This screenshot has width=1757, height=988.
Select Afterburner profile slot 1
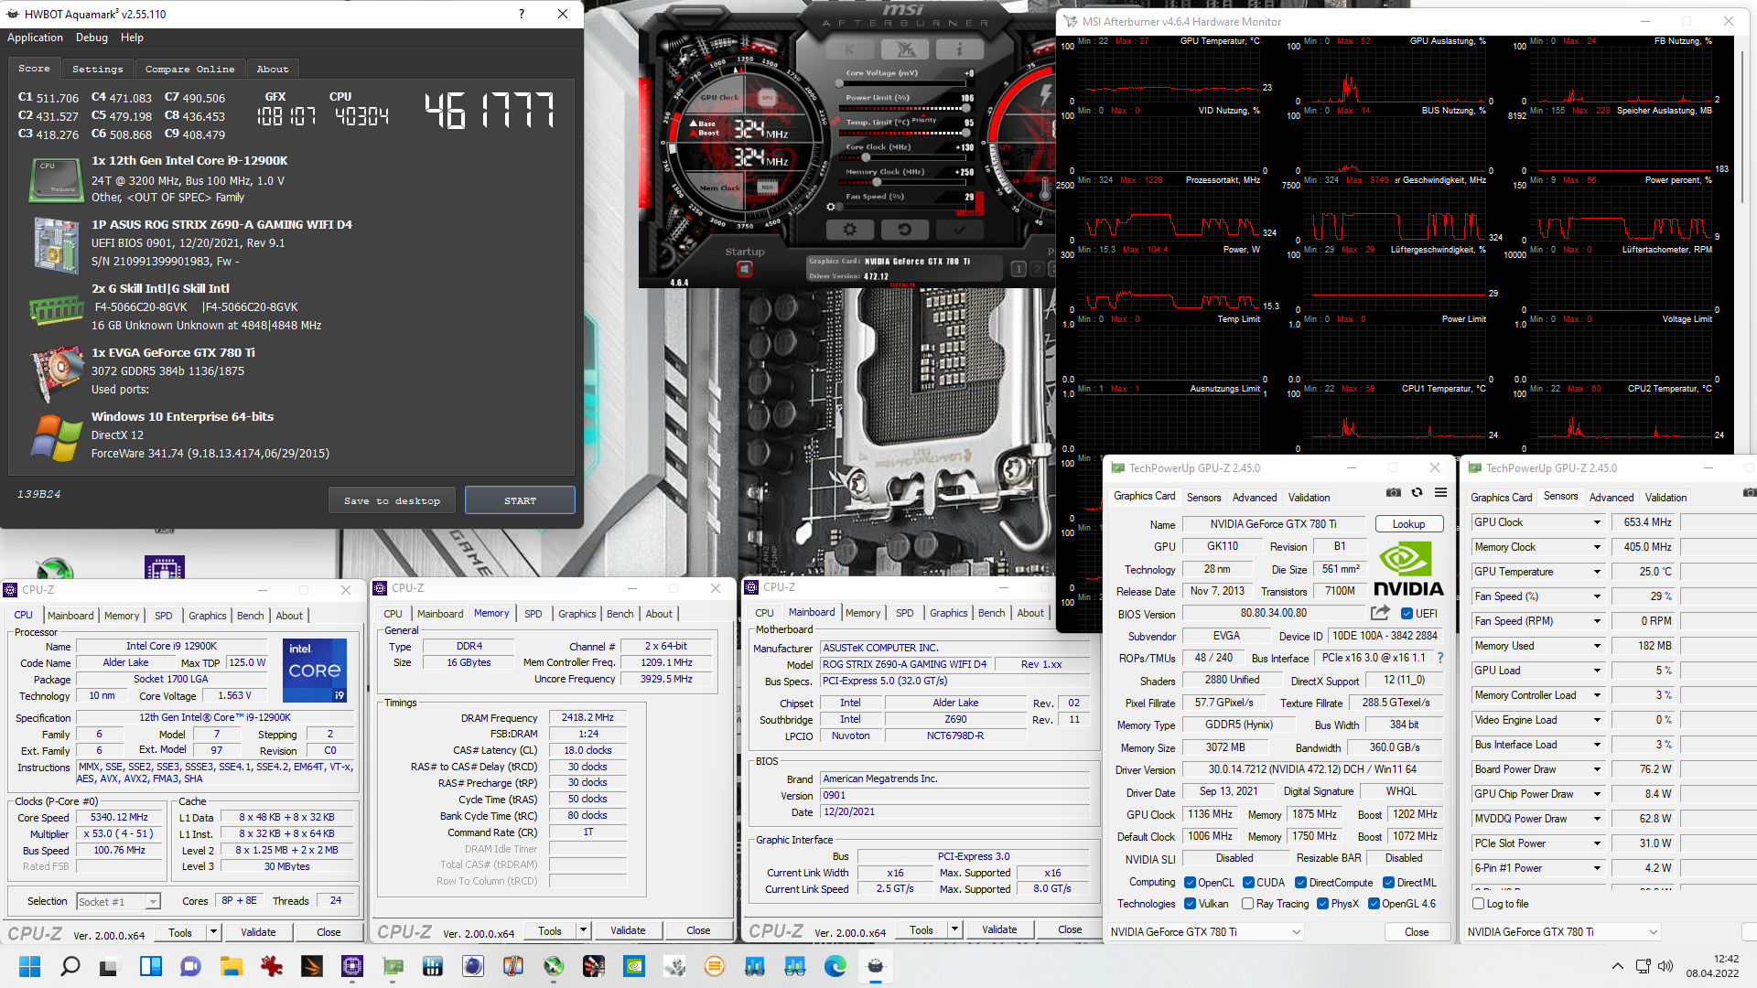pos(1019,269)
